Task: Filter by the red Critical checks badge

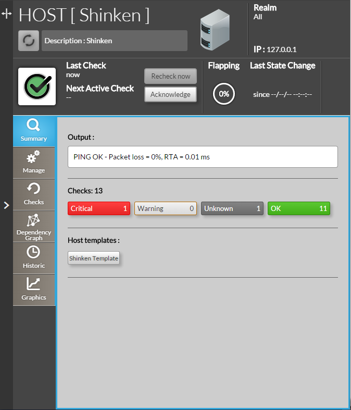Action: 99,208
